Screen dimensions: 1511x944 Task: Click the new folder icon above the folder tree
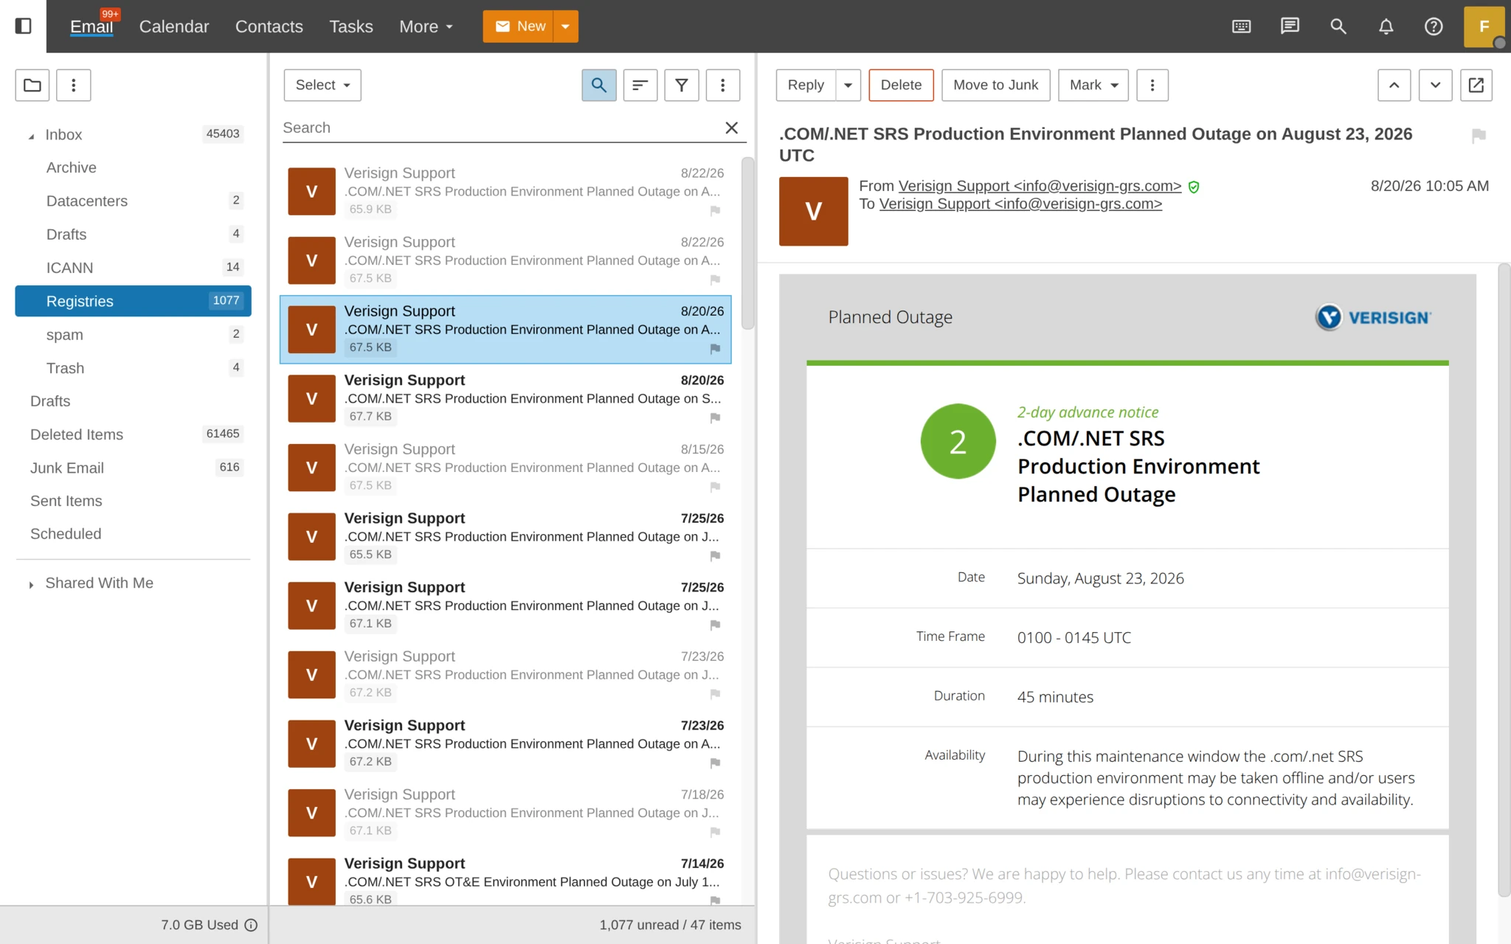pos(32,85)
